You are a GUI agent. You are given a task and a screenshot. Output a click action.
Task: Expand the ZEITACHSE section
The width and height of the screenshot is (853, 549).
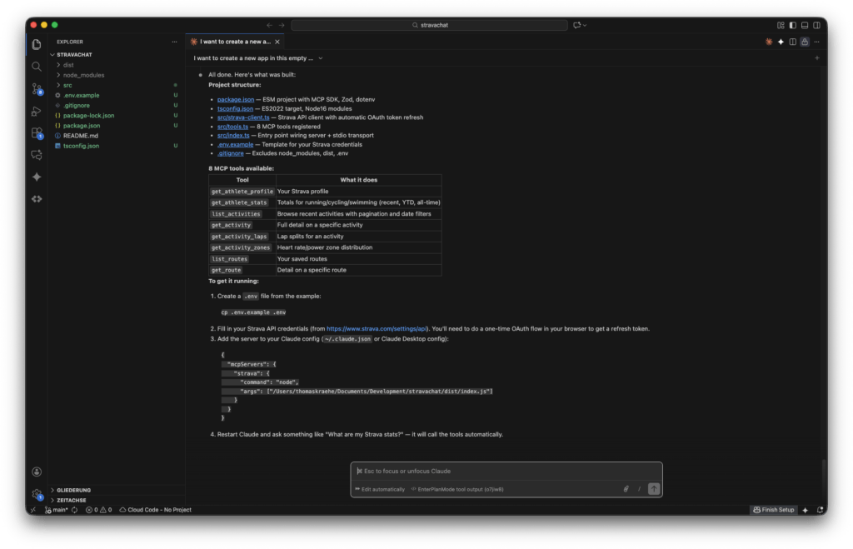(72, 500)
